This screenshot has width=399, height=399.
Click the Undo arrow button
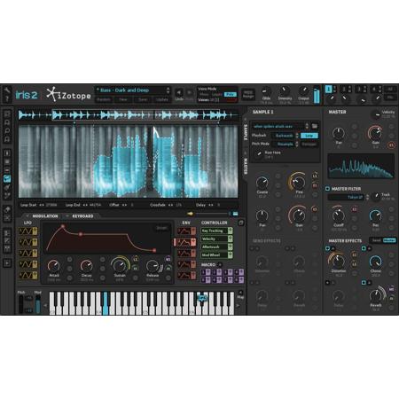point(179,93)
